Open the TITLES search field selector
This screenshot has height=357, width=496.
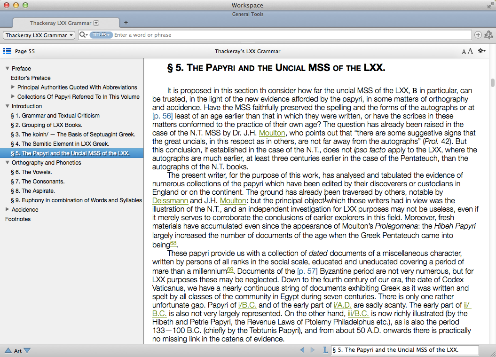point(101,35)
